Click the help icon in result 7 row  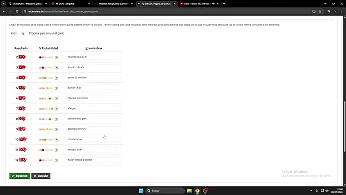pos(56,109)
